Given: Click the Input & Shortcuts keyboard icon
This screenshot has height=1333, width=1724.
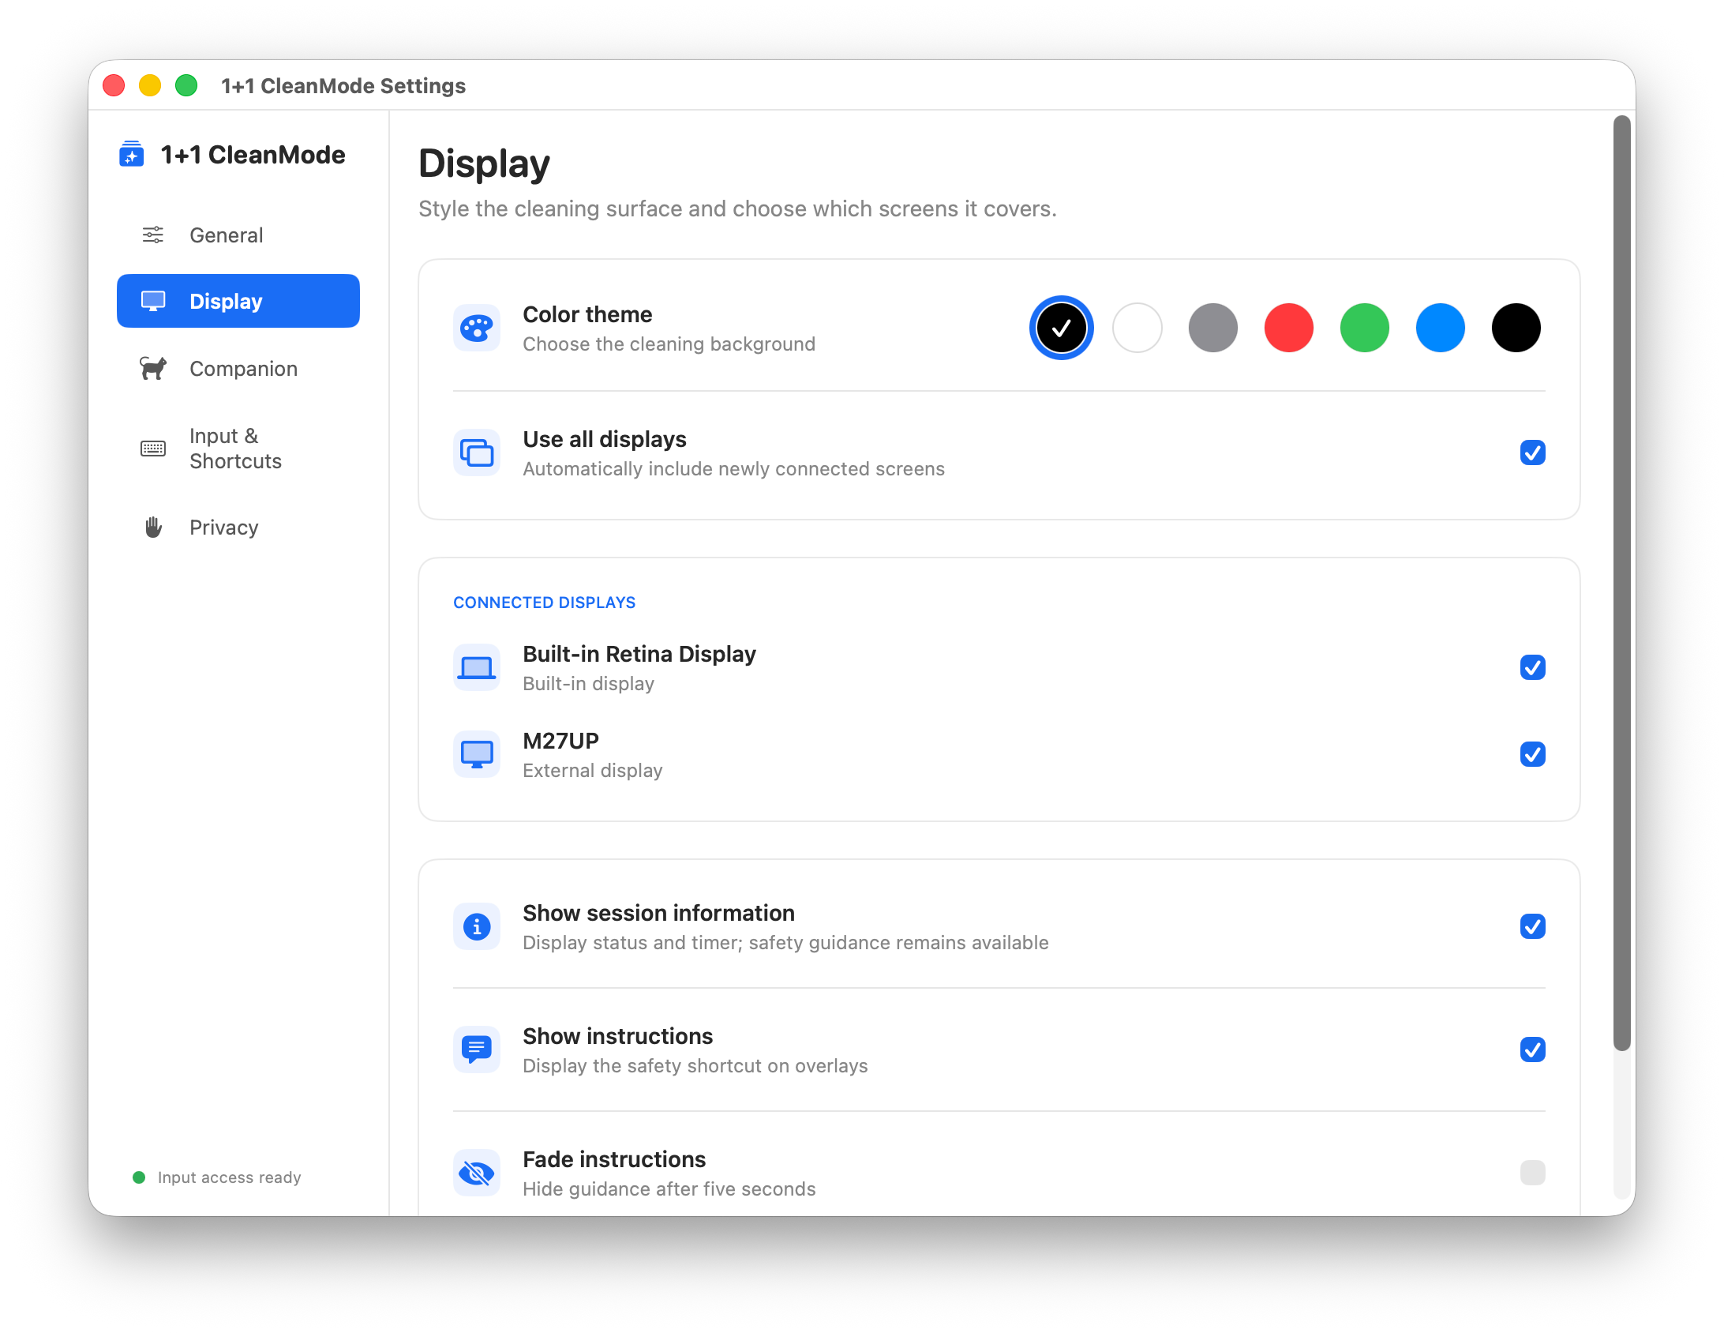Looking at the screenshot, I should (x=153, y=449).
